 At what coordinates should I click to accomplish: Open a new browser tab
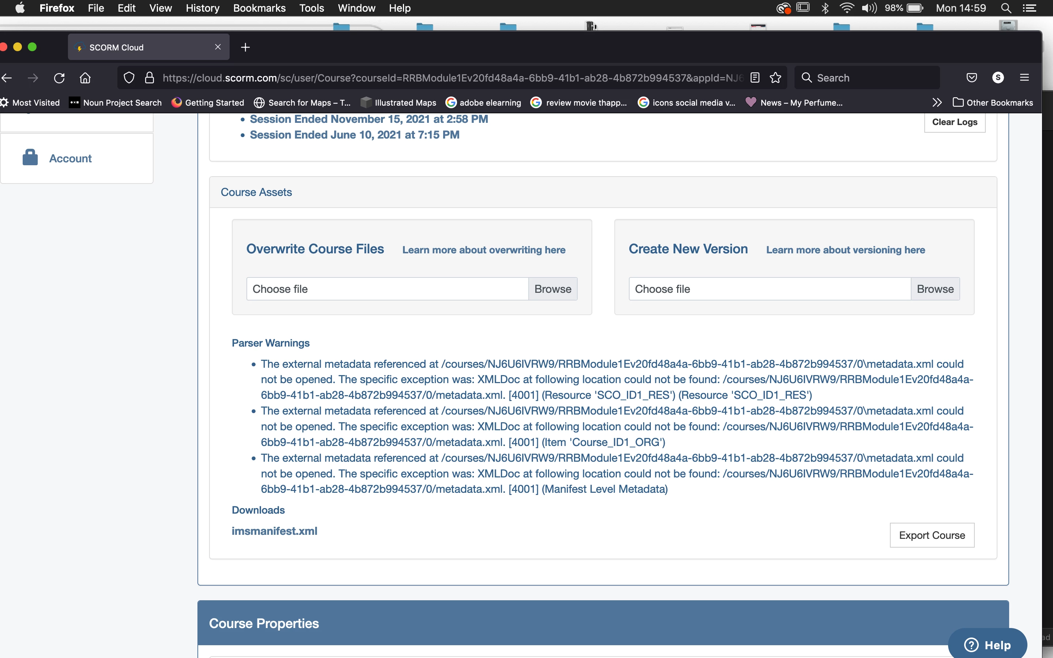[245, 48]
